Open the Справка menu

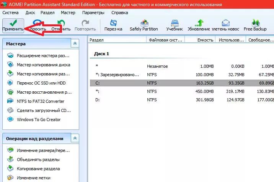pos(120,13)
